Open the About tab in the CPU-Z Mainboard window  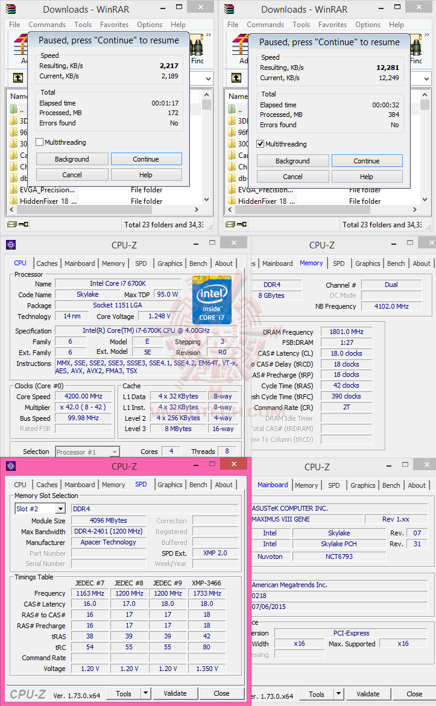pyautogui.click(x=417, y=485)
